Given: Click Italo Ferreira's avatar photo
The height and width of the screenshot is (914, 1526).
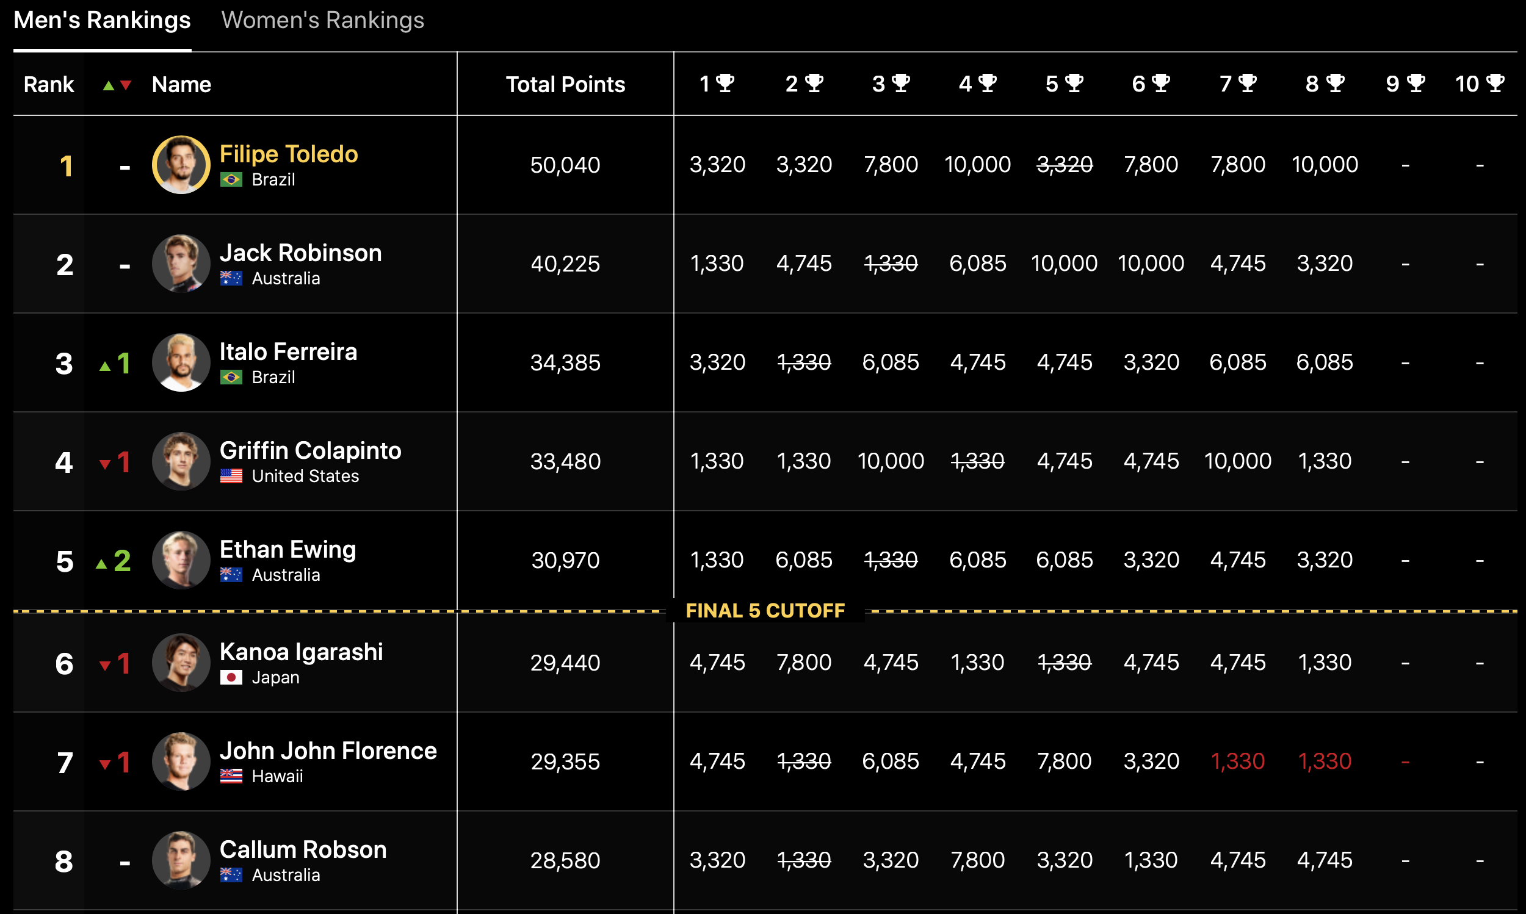Looking at the screenshot, I should (181, 363).
